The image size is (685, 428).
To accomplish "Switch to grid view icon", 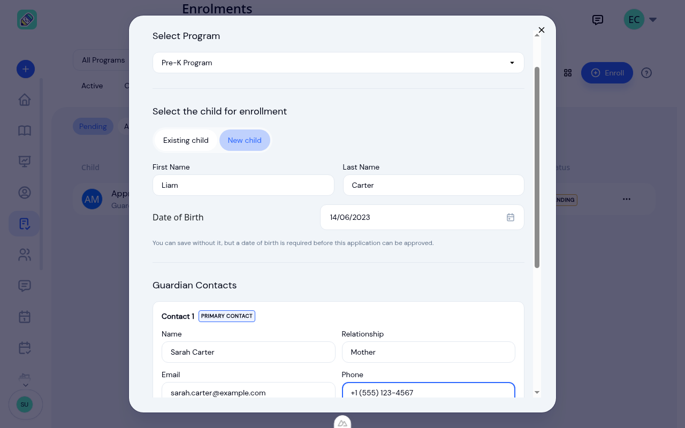I will (x=568, y=73).
